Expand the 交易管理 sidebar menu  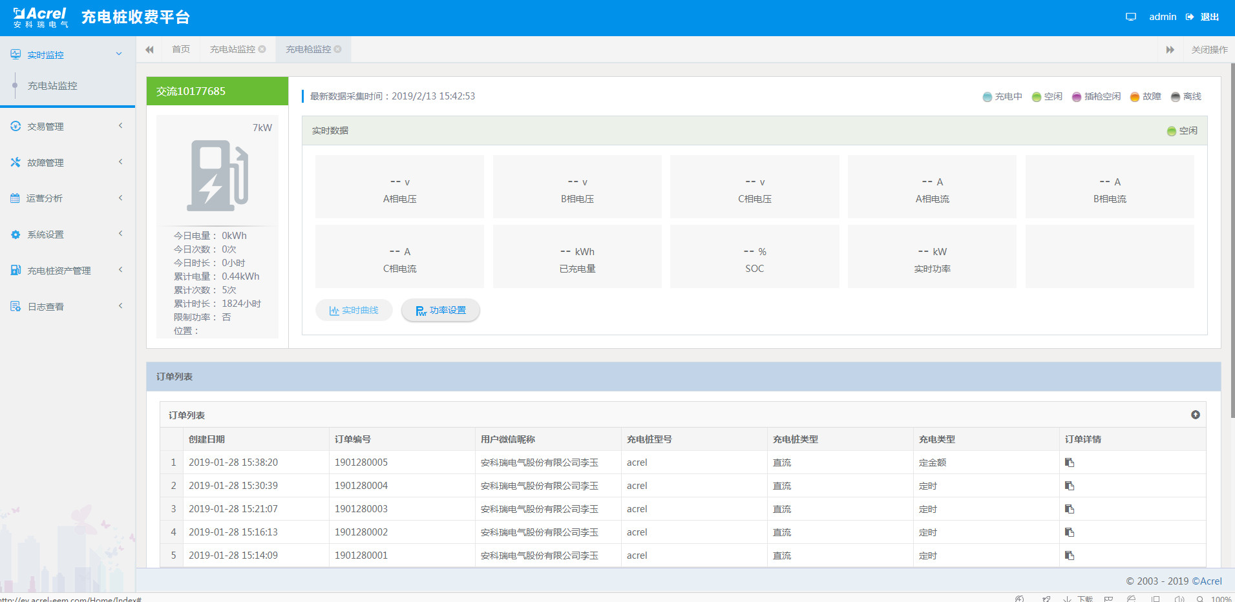[67, 127]
